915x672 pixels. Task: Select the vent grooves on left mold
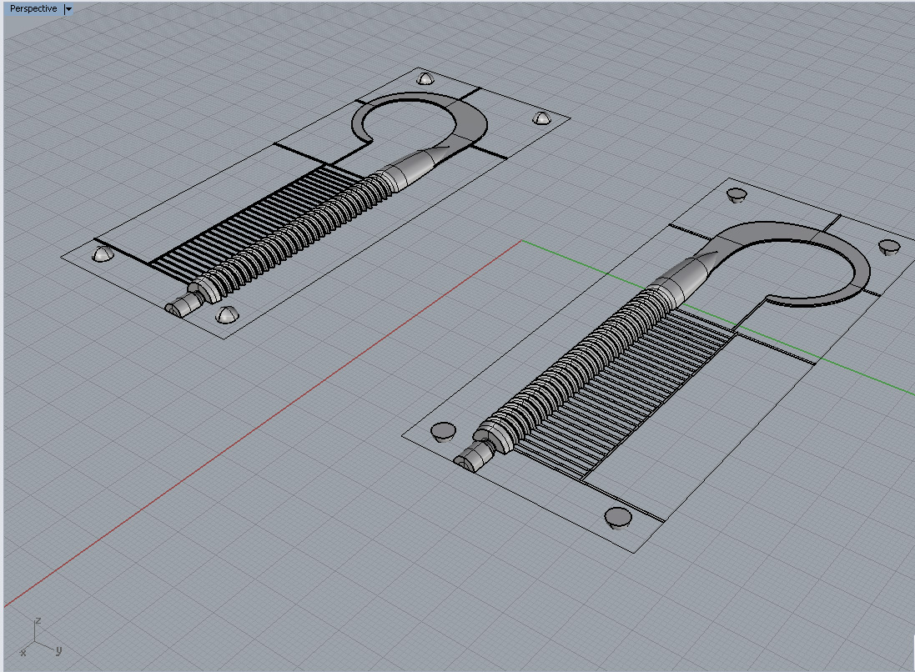[242, 225]
